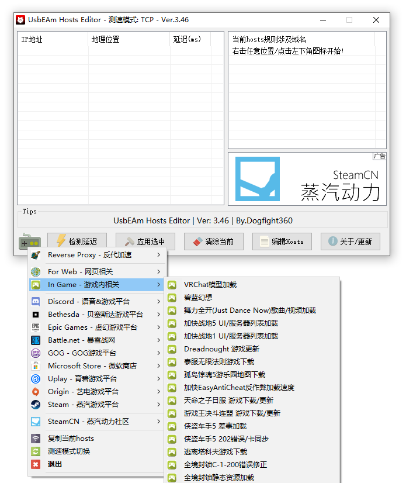This screenshot has height=483, width=406.
Task: Expand the Discord submenu arrow
Action: [158, 301]
